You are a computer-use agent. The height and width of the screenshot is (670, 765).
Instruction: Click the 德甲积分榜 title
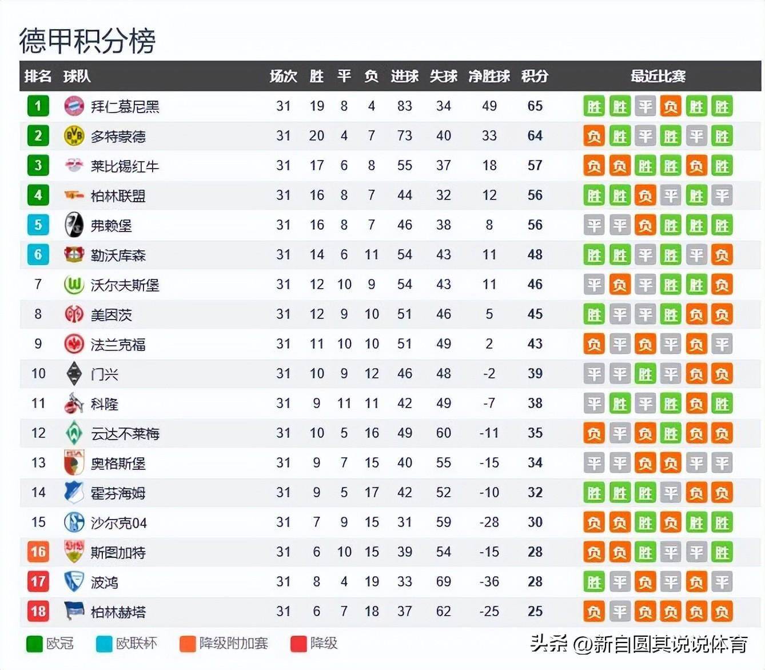[x=87, y=41]
